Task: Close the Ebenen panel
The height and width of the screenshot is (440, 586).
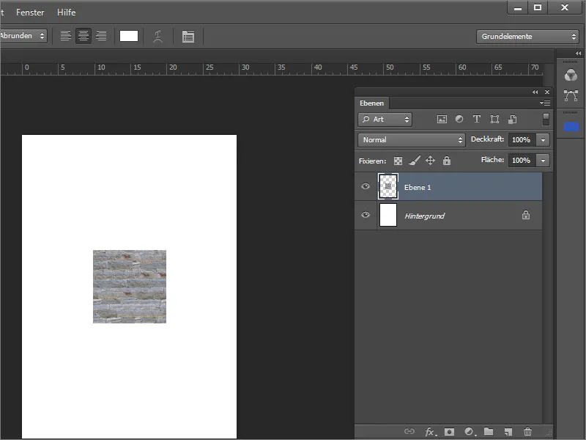Action: pos(547,92)
